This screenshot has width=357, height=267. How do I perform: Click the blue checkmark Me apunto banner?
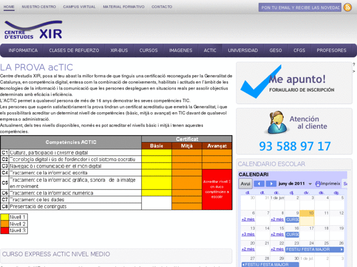pos(294,83)
